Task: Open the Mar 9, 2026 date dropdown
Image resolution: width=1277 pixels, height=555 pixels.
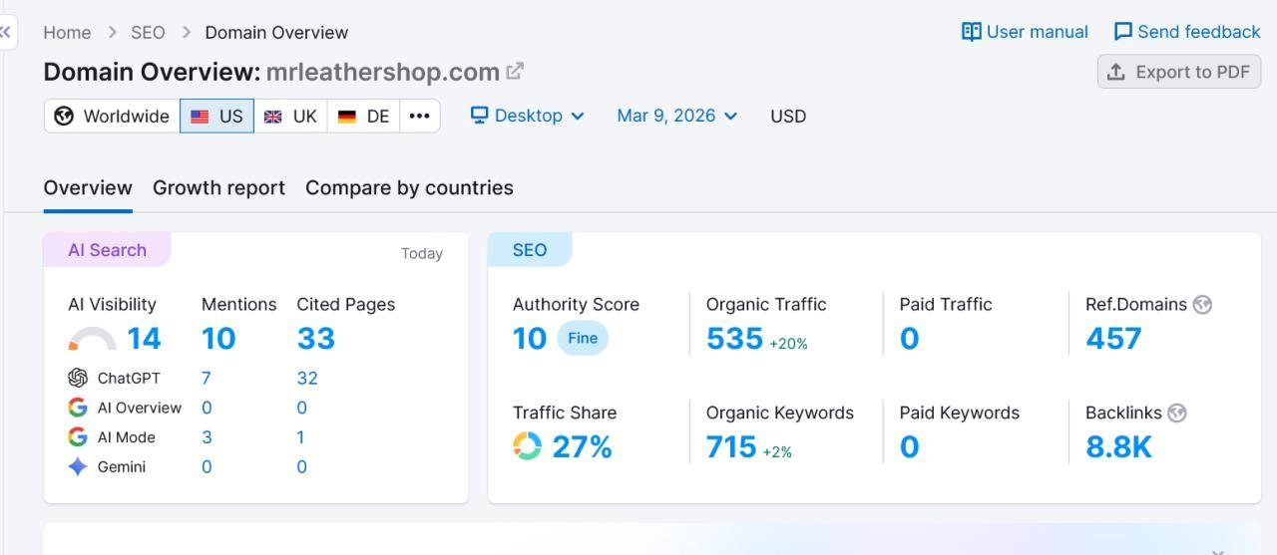Action: click(x=677, y=116)
